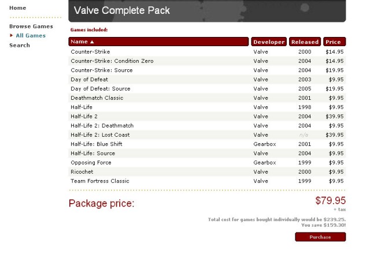Click Gearbox developer in Opposing Force row
This screenshot has height=277, width=370.
pyautogui.click(x=265, y=163)
